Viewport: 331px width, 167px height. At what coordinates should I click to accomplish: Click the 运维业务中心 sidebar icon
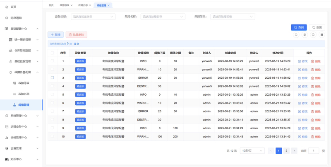(7, 127)
